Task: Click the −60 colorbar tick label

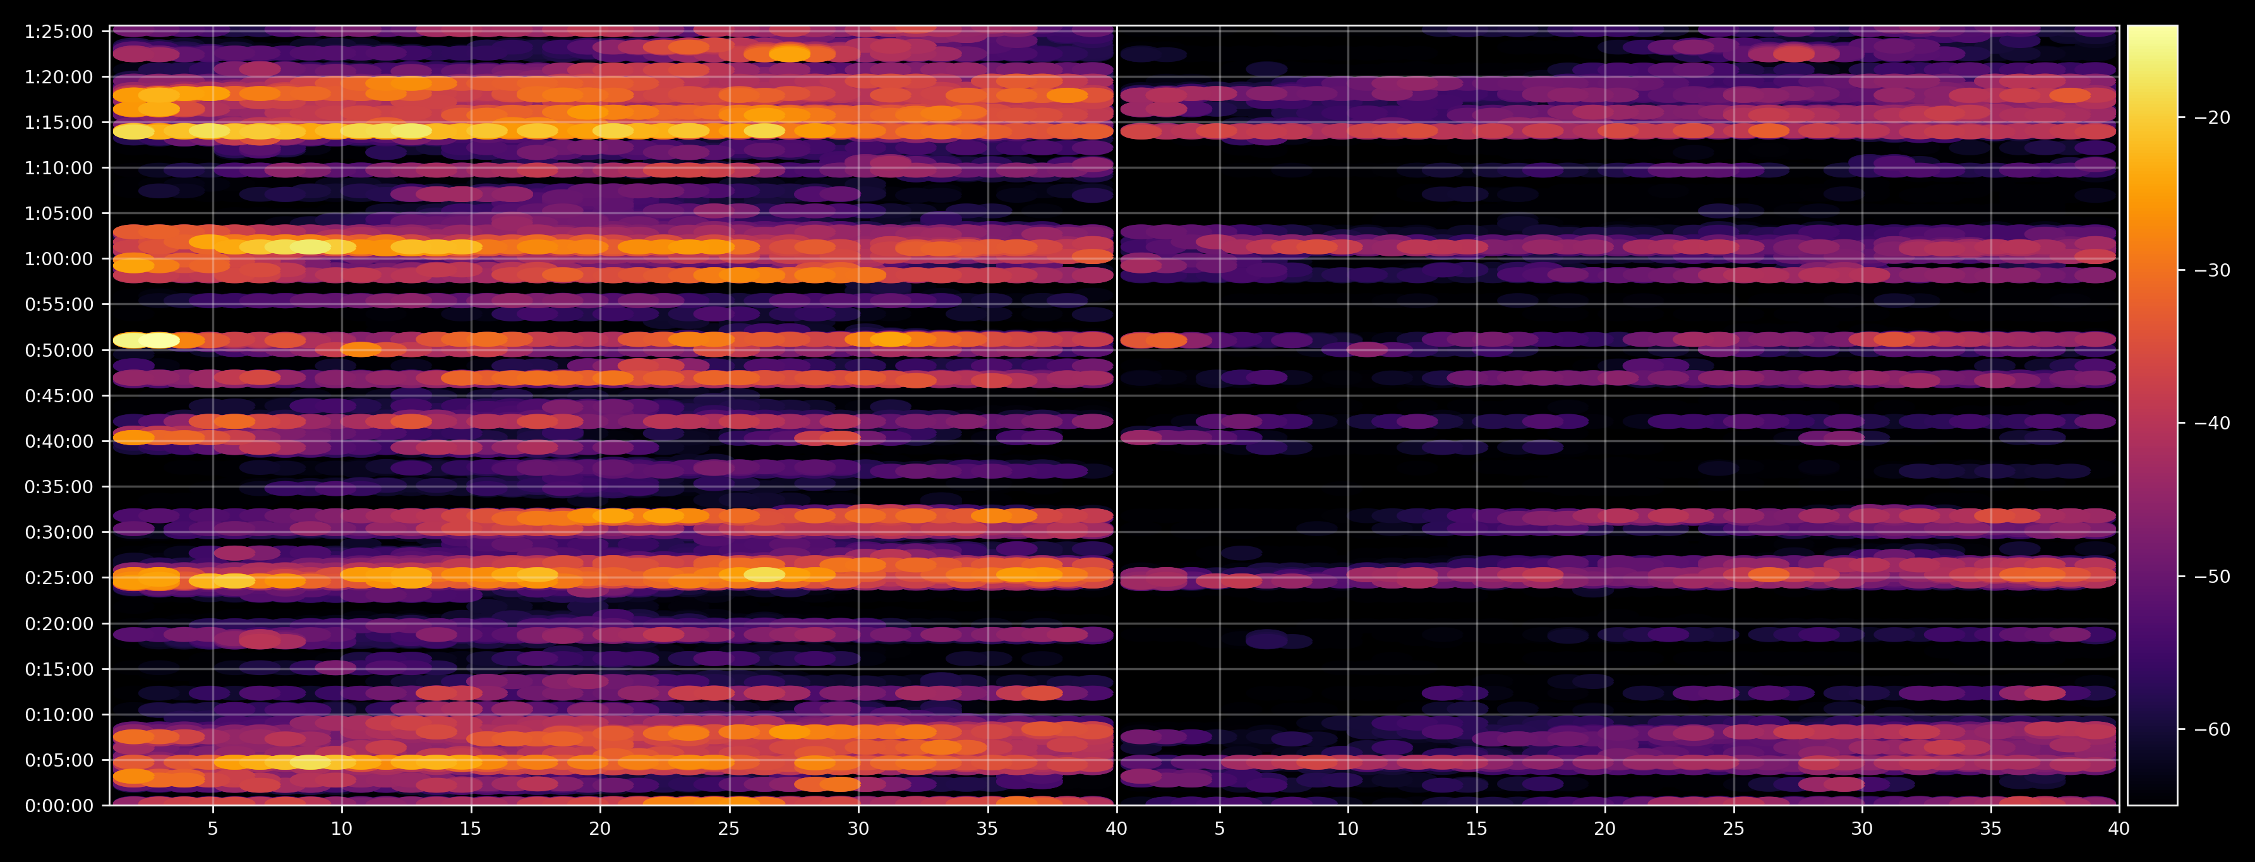Action: tap(2212, 730)
